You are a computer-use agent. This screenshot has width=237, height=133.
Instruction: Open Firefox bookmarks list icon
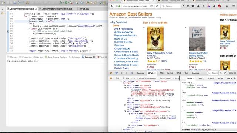tap(188, 6)
